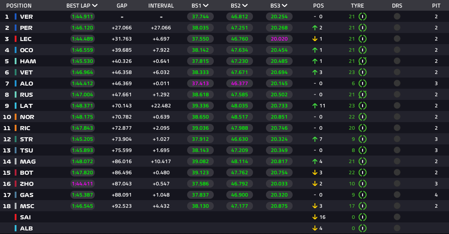Image resolution: width=449 pixels, height=234 pixels.
Task: Click the INTERVAL column header
Action: (161, 5)
